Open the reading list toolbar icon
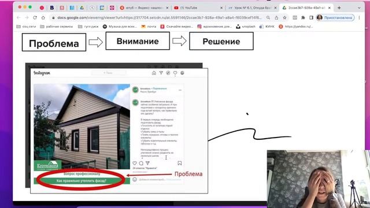Screen dimensions: 370x208 click(295, 17)
